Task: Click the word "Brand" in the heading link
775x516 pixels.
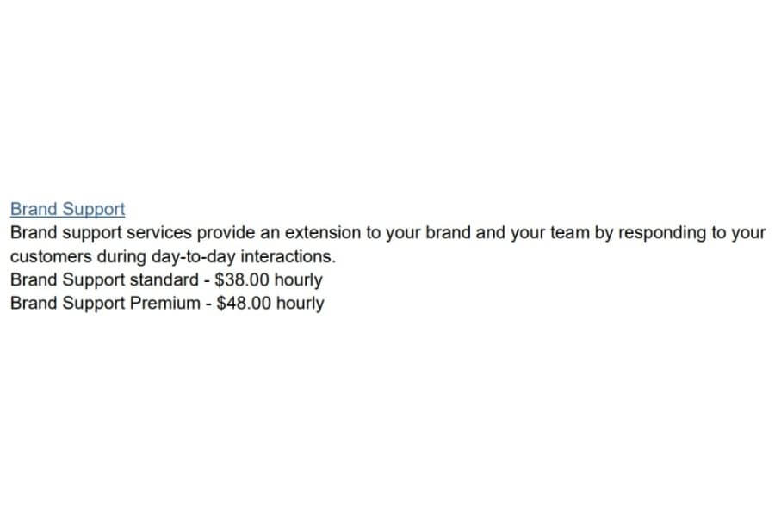Action: (x=34, y=208)
